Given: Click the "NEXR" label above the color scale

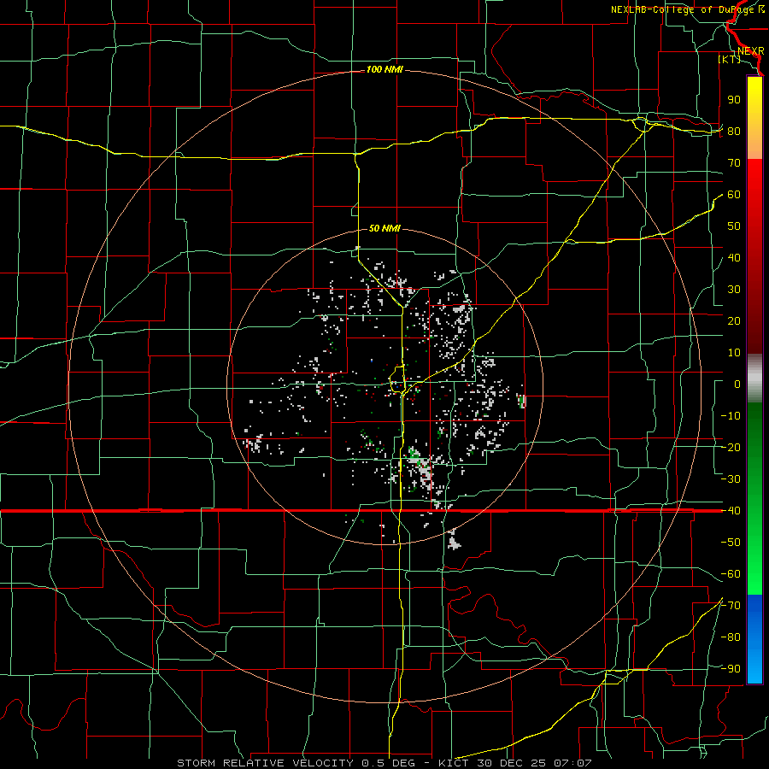Looking at the screenshot, I should pyautogui.click(x=750, y=51).
